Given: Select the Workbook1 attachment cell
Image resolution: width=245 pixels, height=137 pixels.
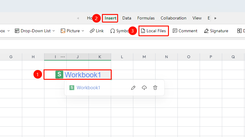Looking at the screenshot, I should coord(78,75).
